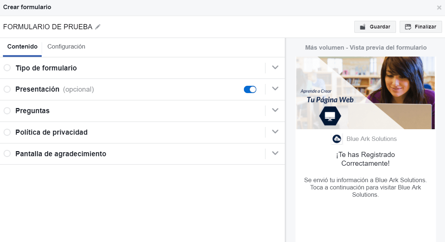Expand the Política de privacidad chevron
Image resolution: width=445 pixels, height=242 pixels.
point(275,132)
